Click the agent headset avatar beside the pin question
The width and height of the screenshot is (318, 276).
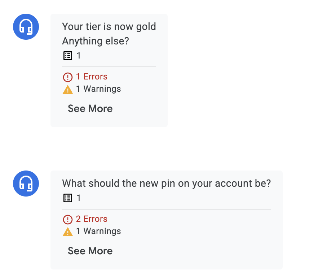point(26,183)
